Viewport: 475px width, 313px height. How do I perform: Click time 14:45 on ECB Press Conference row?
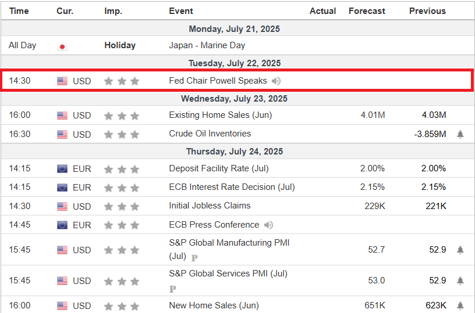[20, 225]
